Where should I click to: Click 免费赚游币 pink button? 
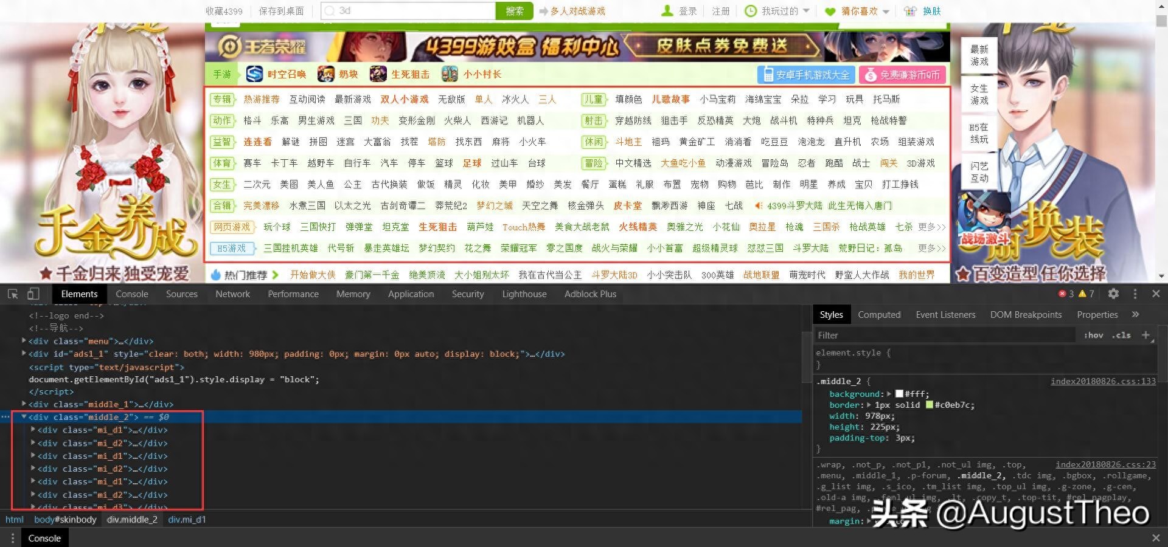903,75
